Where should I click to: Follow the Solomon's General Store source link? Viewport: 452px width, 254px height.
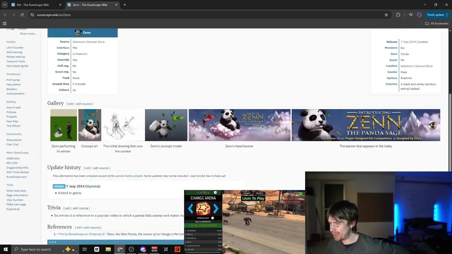point(88,42)
